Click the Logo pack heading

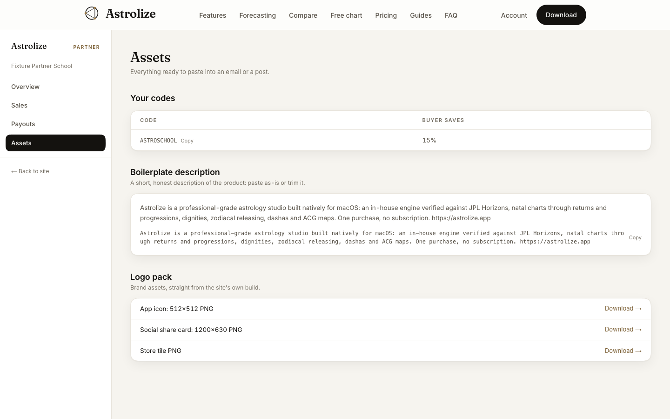tap(151, 277)
